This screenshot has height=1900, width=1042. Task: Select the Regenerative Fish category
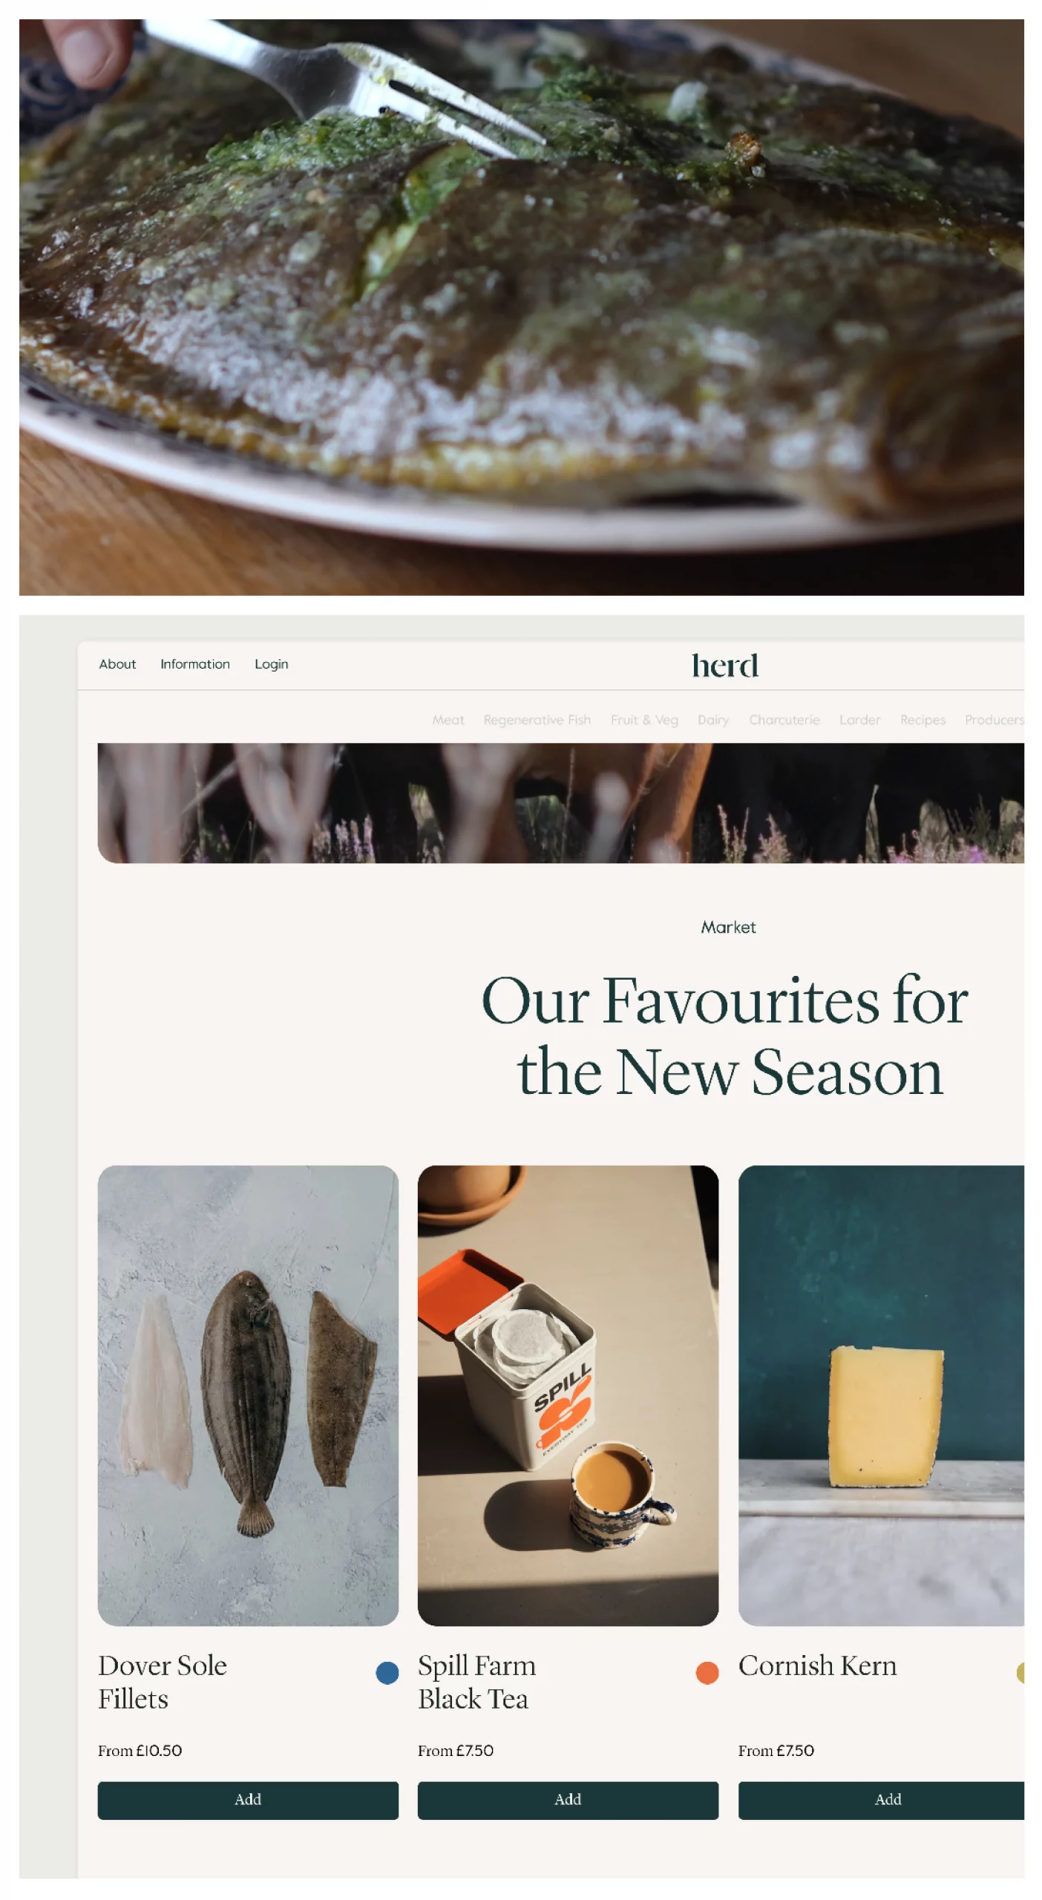click(537, 720)
